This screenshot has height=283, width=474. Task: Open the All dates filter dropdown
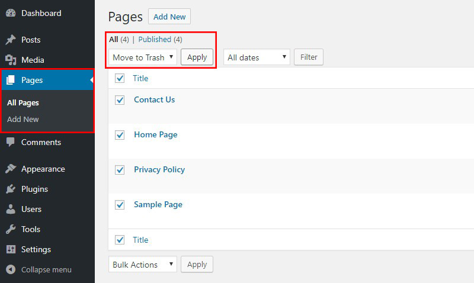[257, 57]
